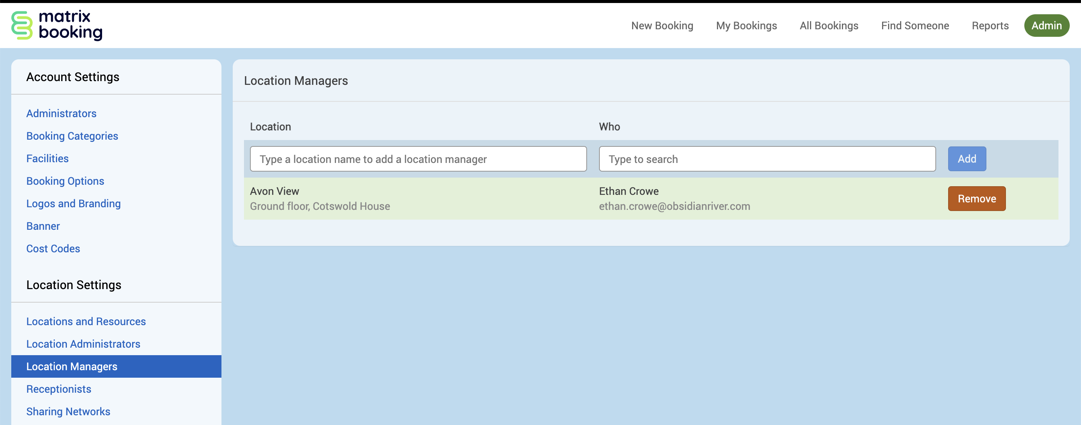1081x425 pixels.
Task: Remove Ethan Crowe as location manager
Action: tap(976, 199)
